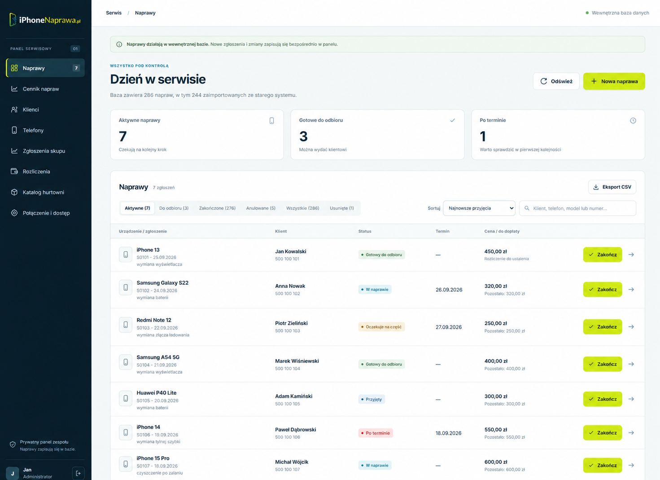The height and width of the screenshot is (480, 660).
Task: Click the Aktywne naprawy summary card
Action: click(x=197, y=135)
